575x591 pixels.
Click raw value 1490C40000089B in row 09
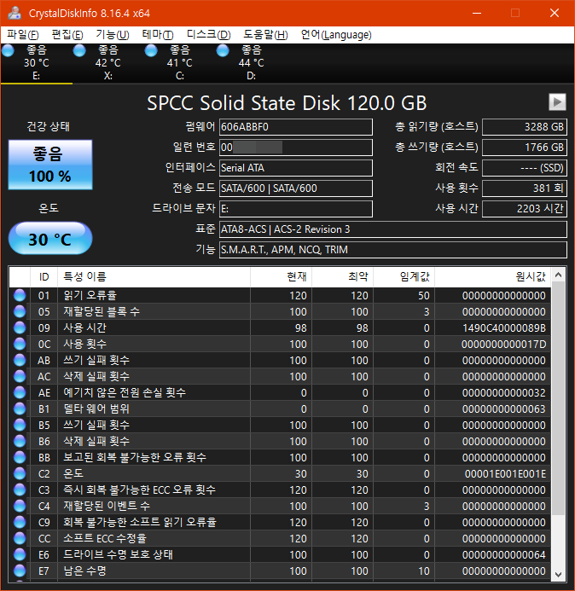point(504,328)
